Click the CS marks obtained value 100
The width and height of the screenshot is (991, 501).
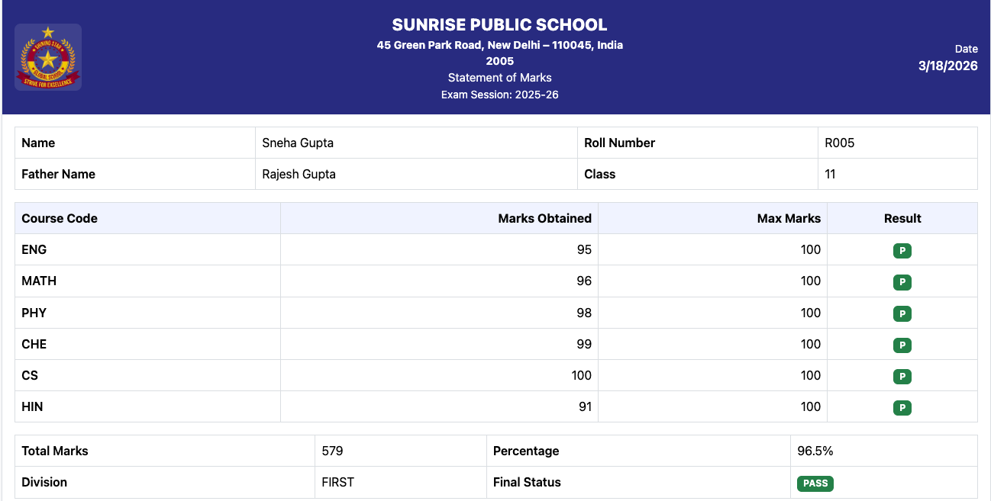click(x=581, y=375)
